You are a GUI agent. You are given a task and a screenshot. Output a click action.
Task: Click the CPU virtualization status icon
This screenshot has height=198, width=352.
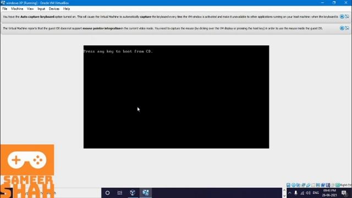(328, 185)
